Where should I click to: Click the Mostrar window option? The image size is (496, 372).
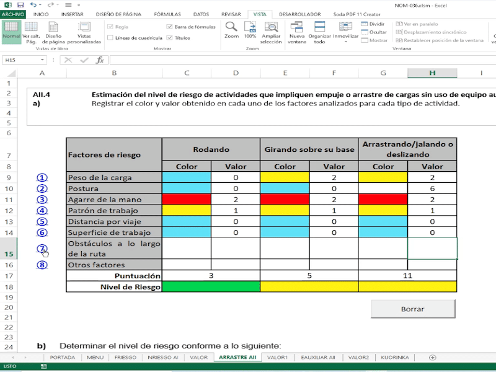pyautogui.click(x=374, y=40)
